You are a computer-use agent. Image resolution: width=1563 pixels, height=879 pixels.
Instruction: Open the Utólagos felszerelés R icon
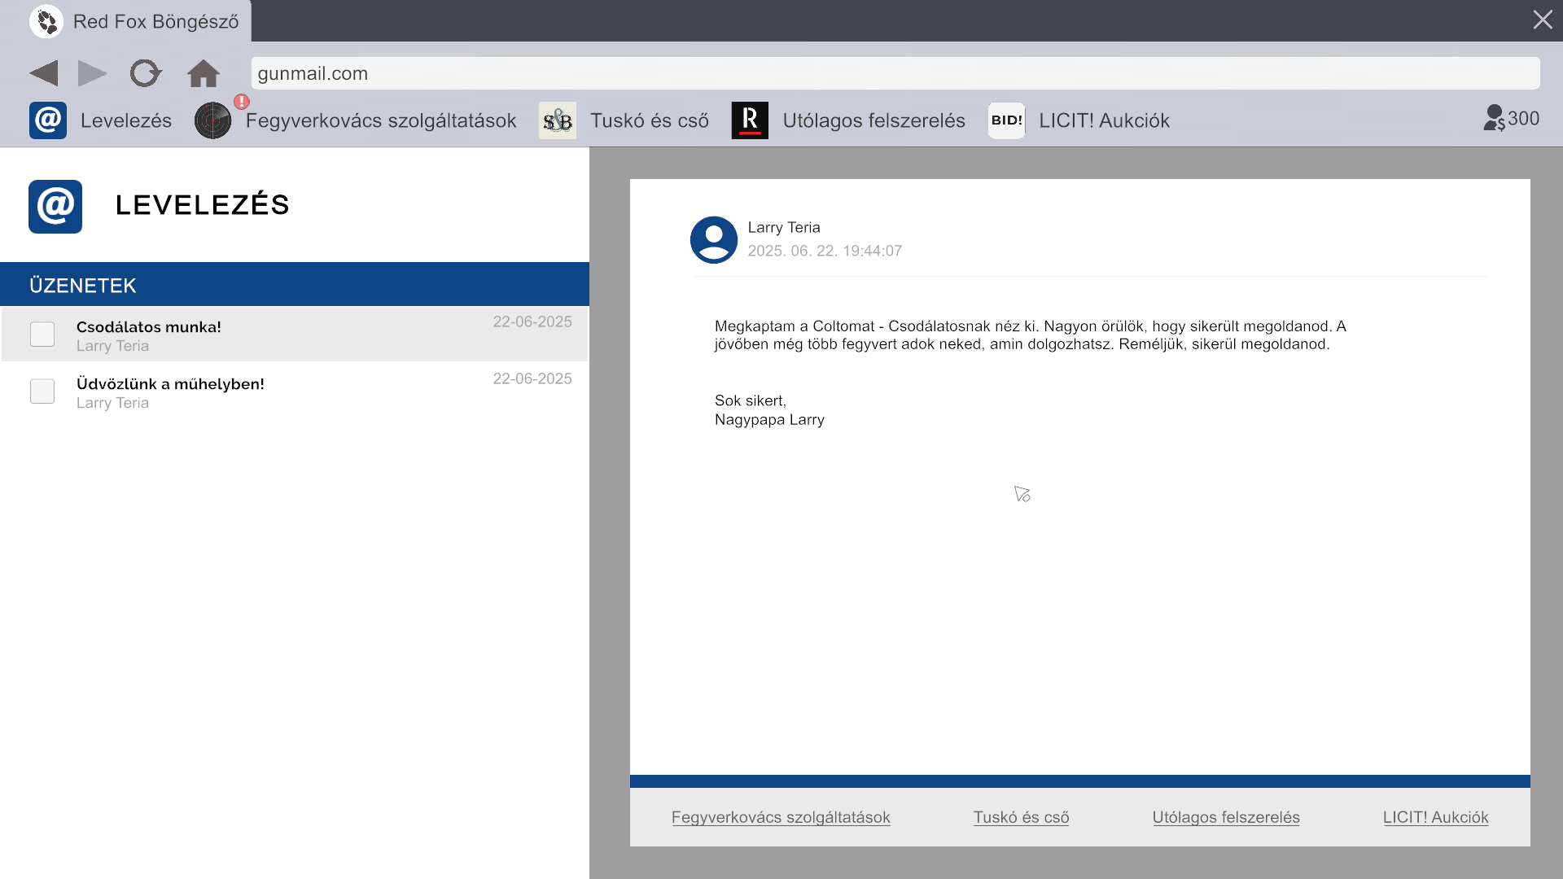[750, 120]
